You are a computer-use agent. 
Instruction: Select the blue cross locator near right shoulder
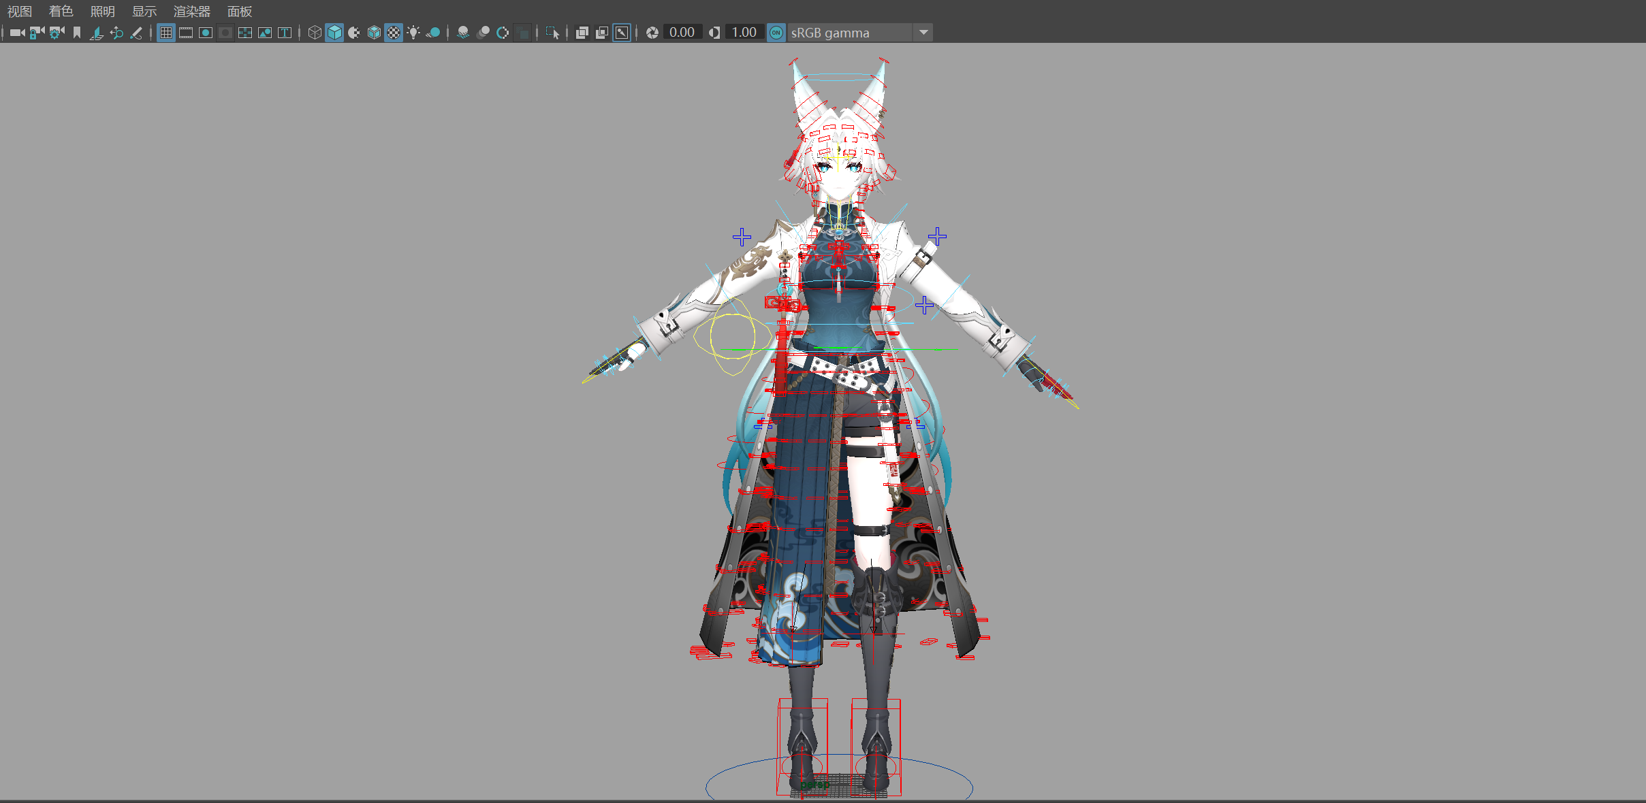tap(937, 236)
